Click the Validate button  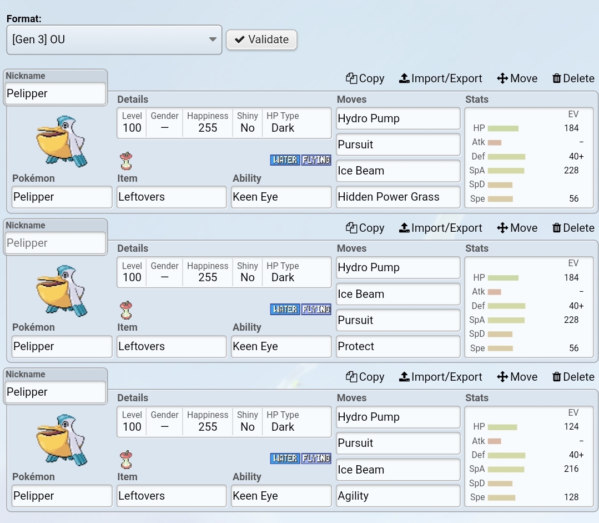pyautogui.click(x=261, y=39)
